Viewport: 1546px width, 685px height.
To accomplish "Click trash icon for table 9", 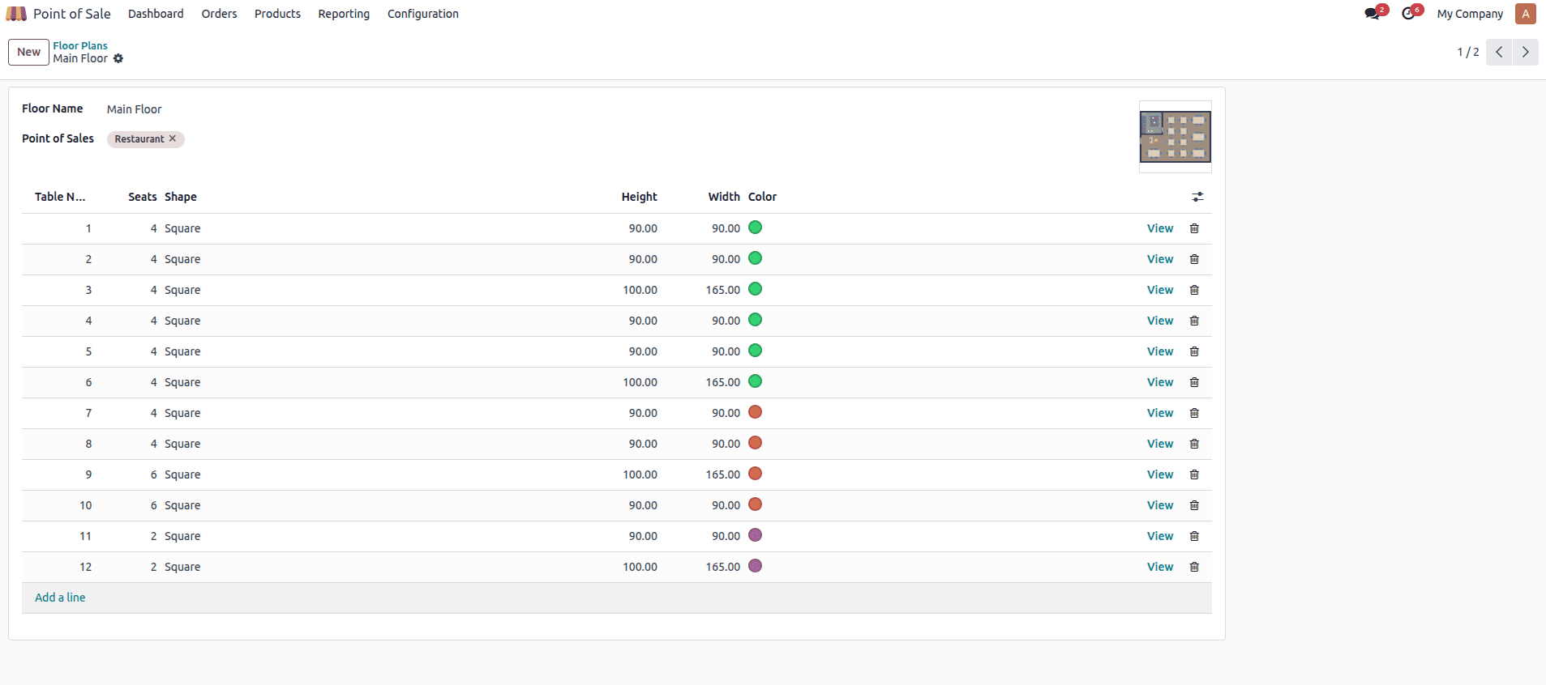I will click(1194, 474).
